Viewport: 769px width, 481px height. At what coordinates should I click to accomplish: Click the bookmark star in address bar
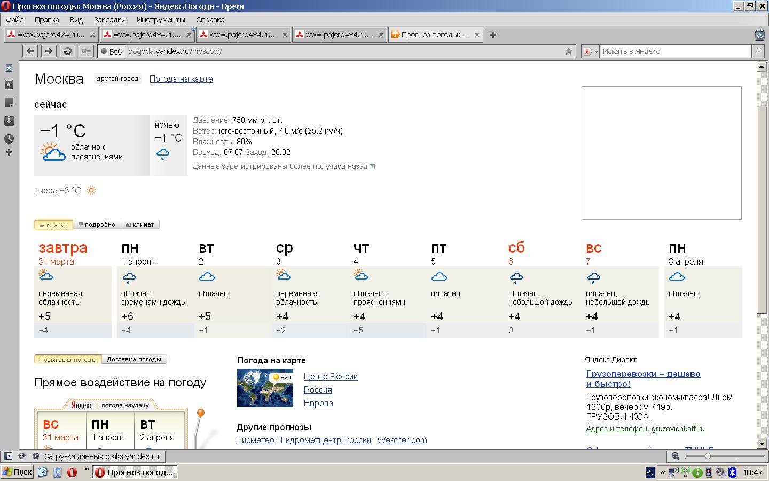[x=569, y=51]
